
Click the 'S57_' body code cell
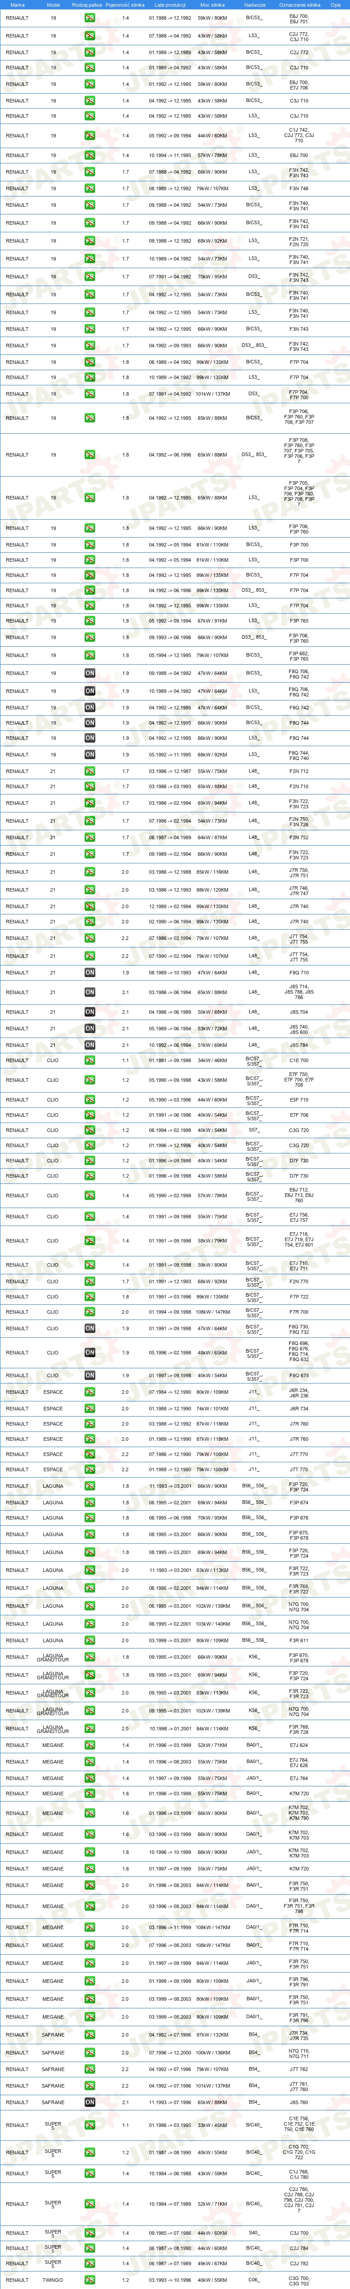254,1130
